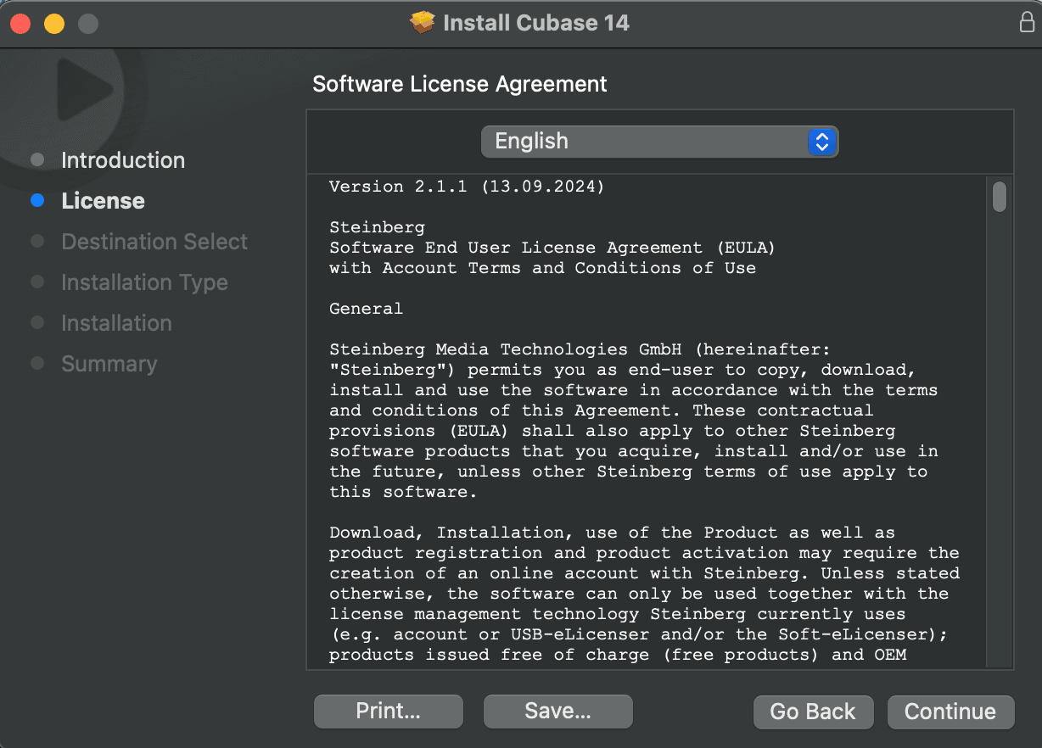This screenshot has width=1042, height=748.
Task: Click the Go Back button
Action: tap(813, 712)
